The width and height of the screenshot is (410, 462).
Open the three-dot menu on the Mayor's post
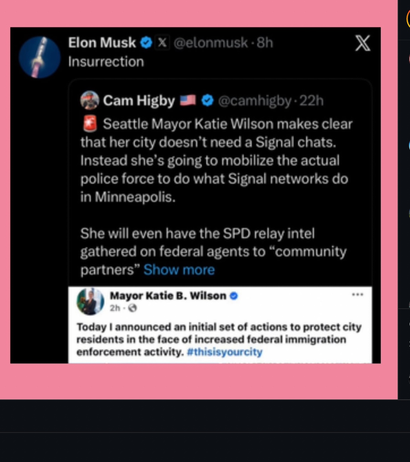pos(357,295)
